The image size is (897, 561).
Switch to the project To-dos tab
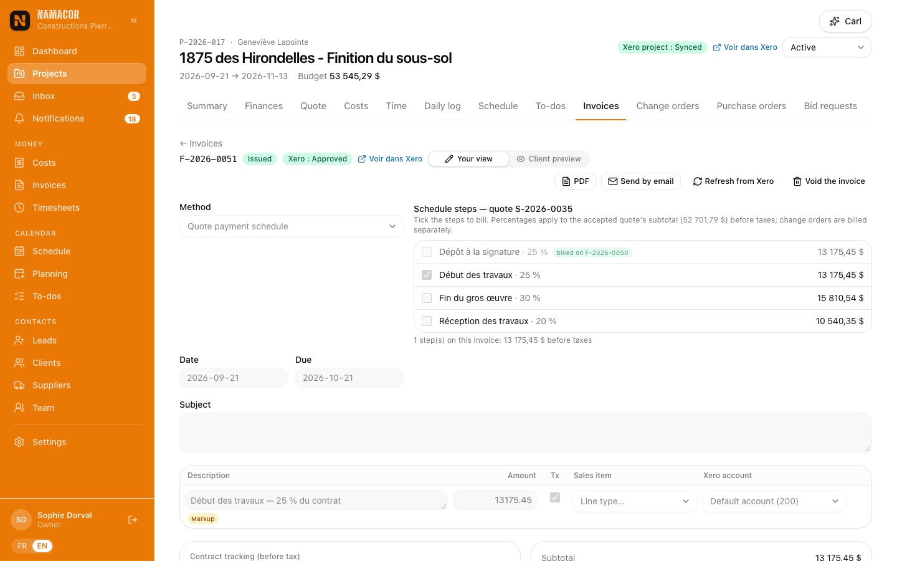click(x=551, y=106)
